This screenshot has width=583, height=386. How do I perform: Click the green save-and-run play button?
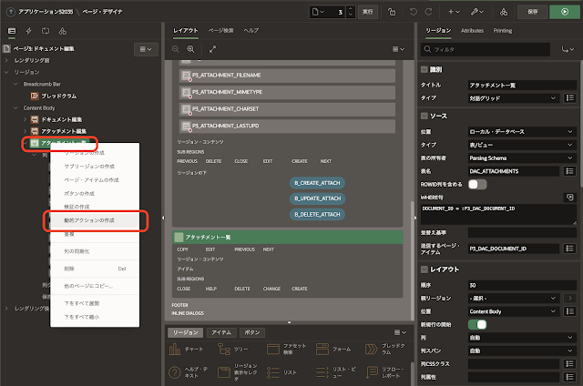(565, 12)
